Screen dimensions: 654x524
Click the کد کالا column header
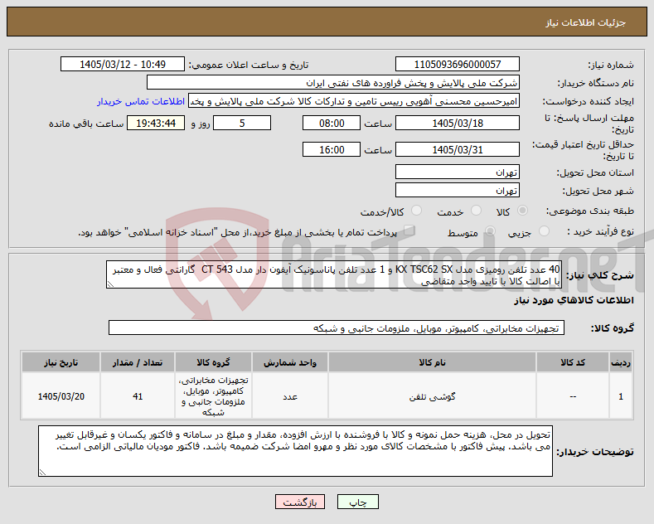click(x=573, y=362)
